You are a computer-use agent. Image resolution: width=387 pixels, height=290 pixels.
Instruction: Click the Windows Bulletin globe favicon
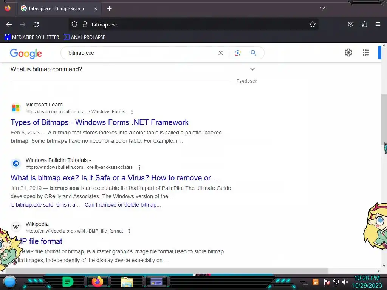point(16,163)
